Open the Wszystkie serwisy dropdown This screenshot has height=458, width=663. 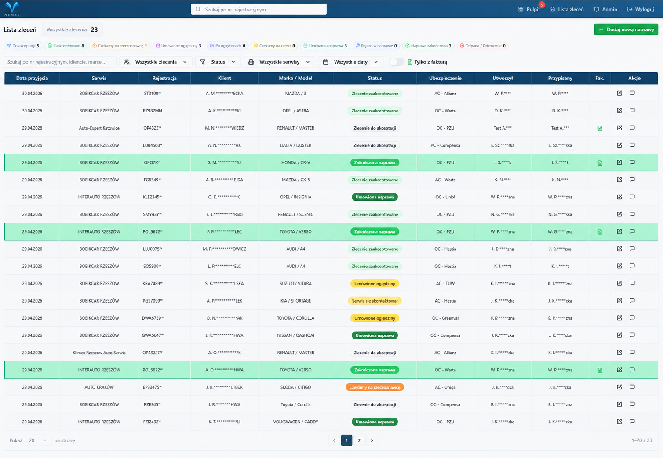(x=279, y=62)
